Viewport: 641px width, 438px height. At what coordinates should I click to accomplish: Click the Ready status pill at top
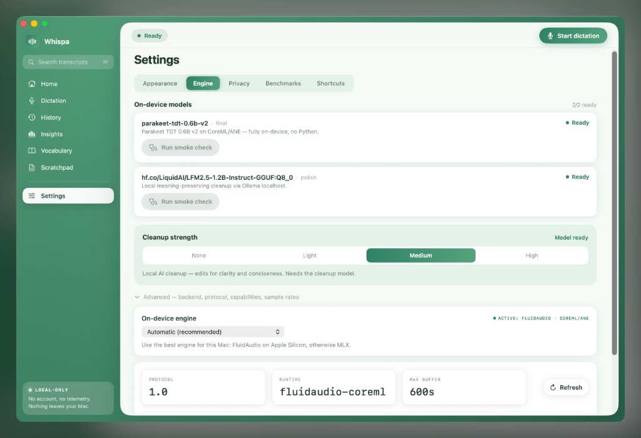point(149,36)
